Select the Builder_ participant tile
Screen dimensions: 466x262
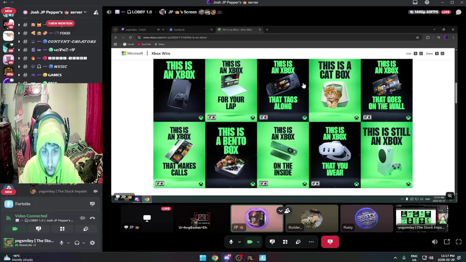coord(312,219)
